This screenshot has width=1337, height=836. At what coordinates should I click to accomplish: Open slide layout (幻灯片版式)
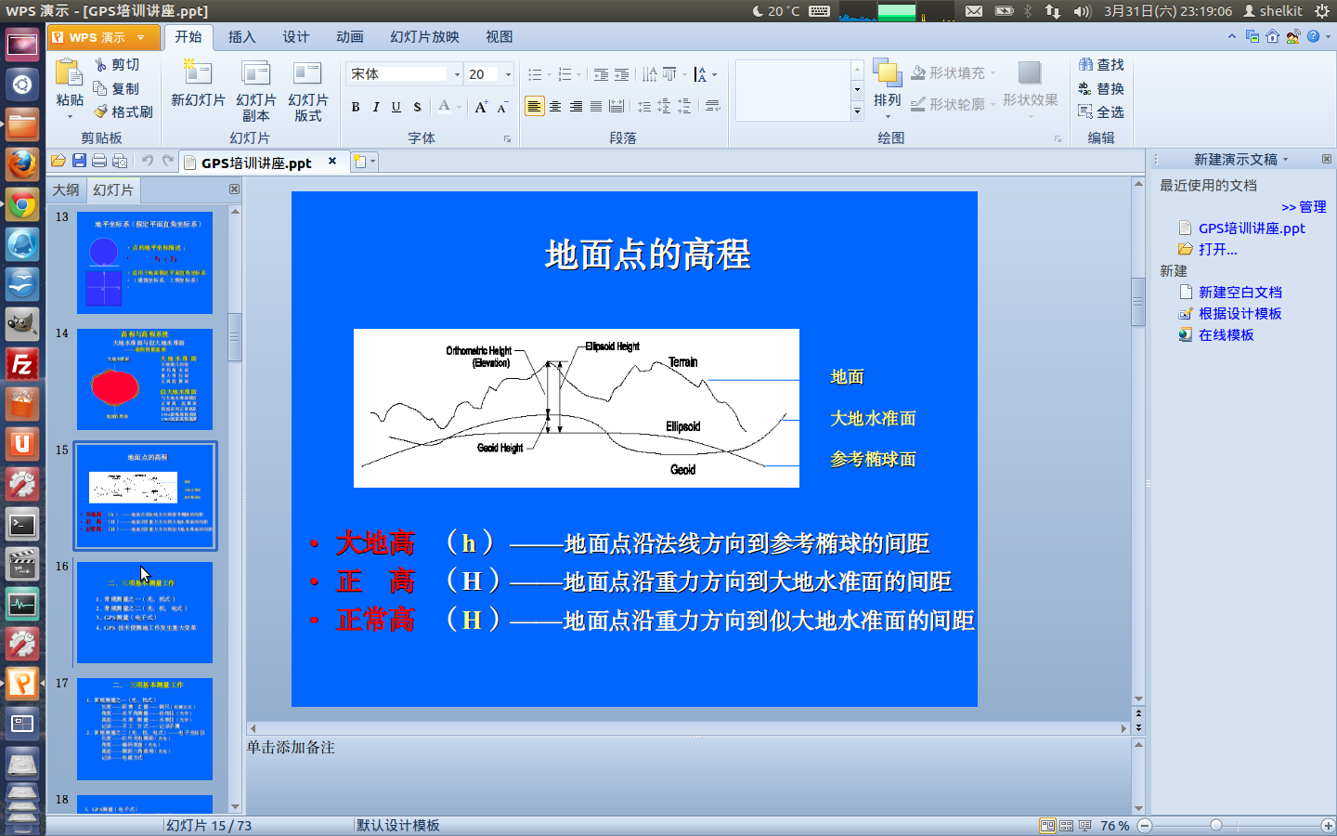click(307, 91)
